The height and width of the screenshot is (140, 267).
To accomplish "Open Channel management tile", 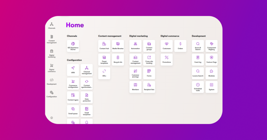I will click(x=87, y=70).
